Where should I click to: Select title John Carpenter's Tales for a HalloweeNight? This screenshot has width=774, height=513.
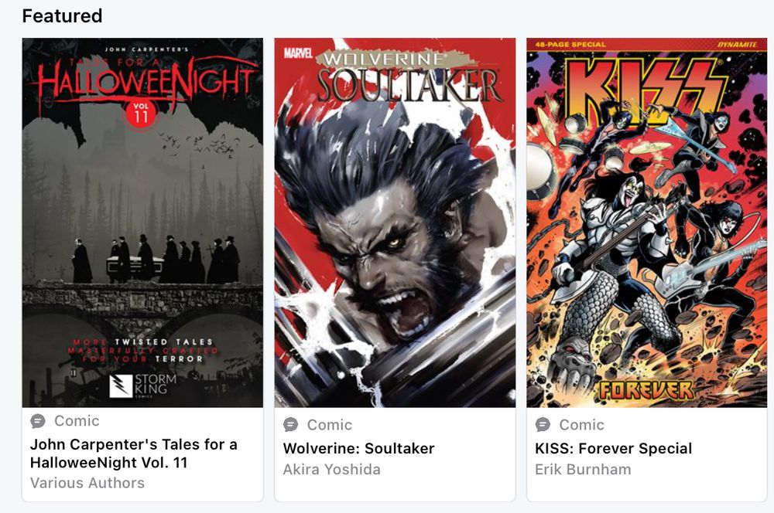point(134,454)
